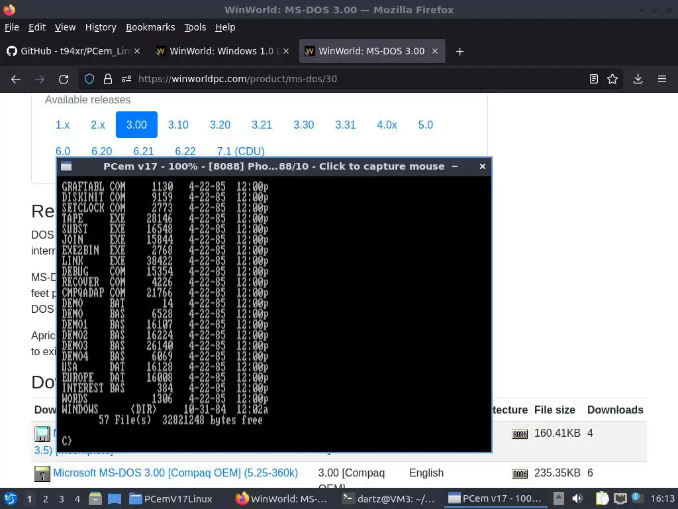
Task: Click inside the PCem DOS screen to capture mouse
Action: tap(274, 313)
